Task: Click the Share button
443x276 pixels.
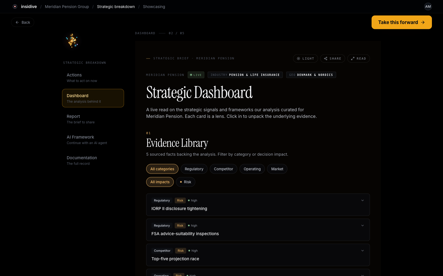Action: (x=333, y=59)
